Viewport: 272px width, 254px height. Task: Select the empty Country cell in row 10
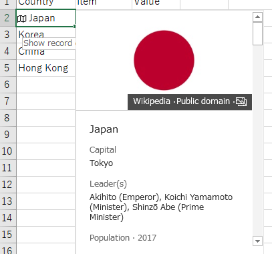(x=45, y=151)
